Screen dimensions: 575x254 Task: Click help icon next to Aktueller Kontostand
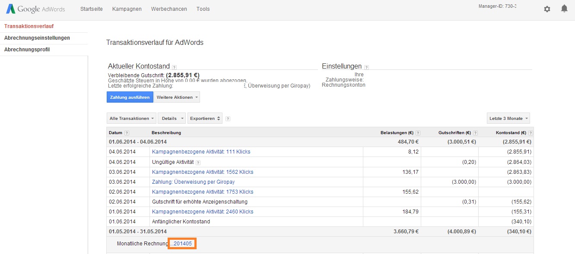coord(174,67)
